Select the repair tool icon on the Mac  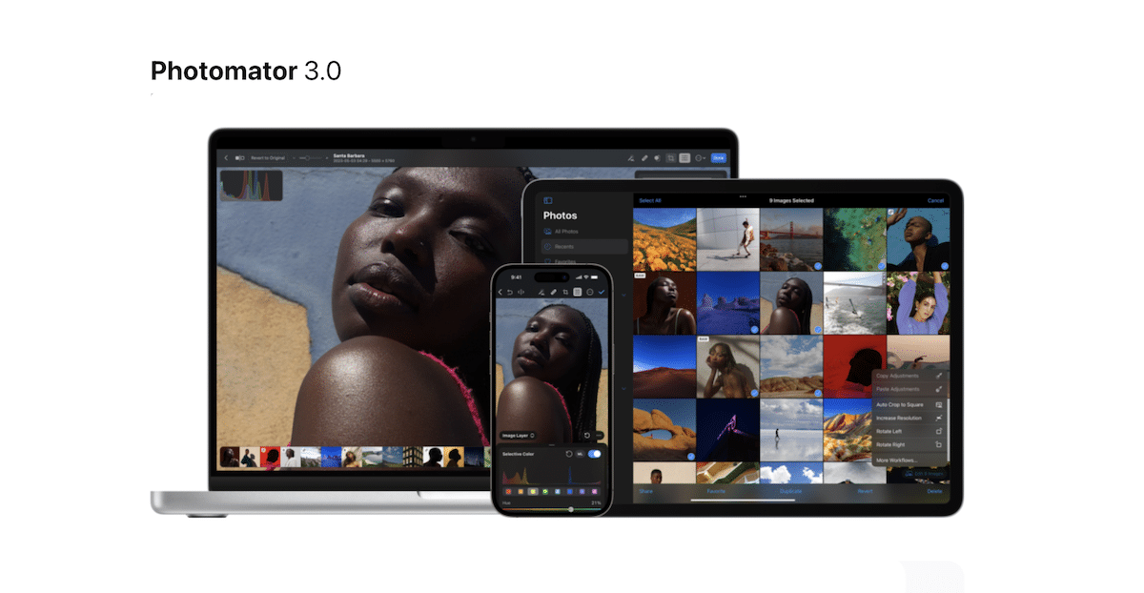[x=630, y=157]
